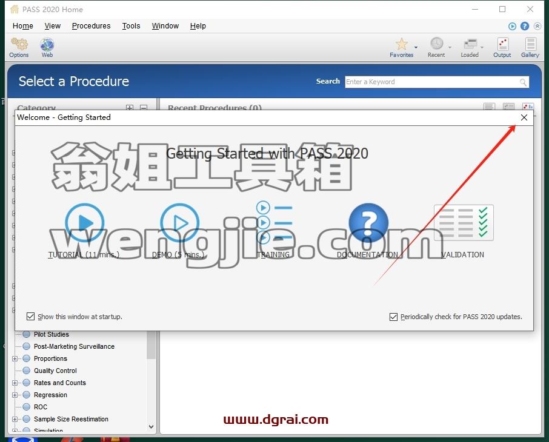Click the DEMO (5 mins.) link

pos(178,254)
